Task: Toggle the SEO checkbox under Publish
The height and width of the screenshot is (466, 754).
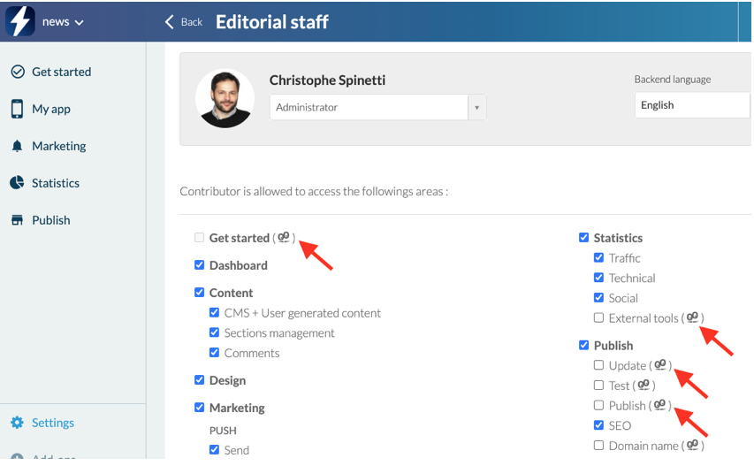Action: [598, 425]
